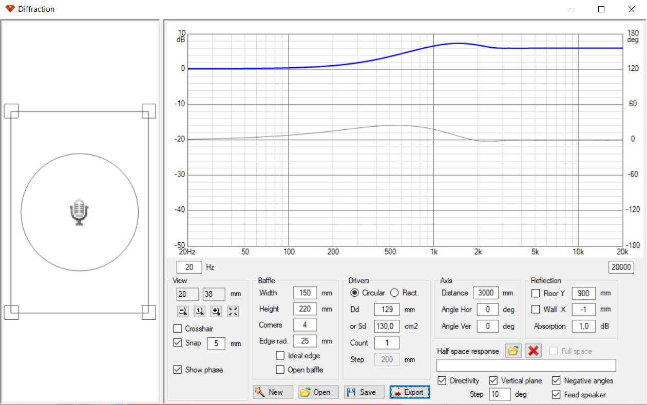Image resolution: width=647 pixels, height=405 pixels.
Task: Select the bottom-left baffle corner handle
Action: (11, 312)
